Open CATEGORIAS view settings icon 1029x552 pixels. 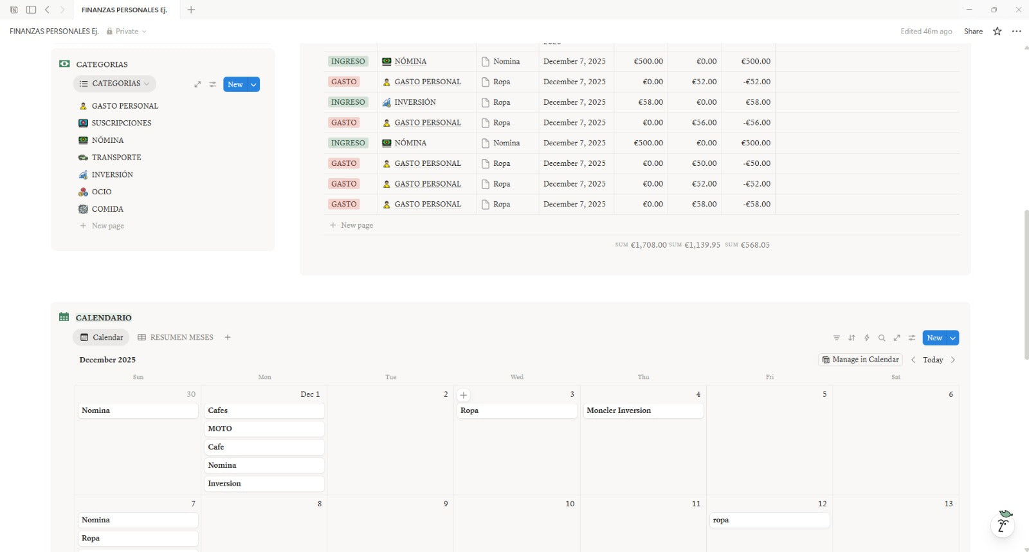[x=212, y=84]
